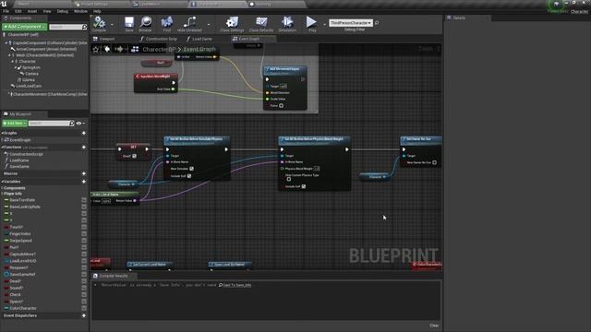Open the Play options dropdown arrow

click(324, 25)
